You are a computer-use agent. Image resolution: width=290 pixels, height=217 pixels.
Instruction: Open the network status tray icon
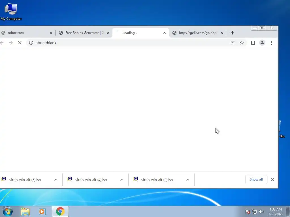(x=255, y=212)
